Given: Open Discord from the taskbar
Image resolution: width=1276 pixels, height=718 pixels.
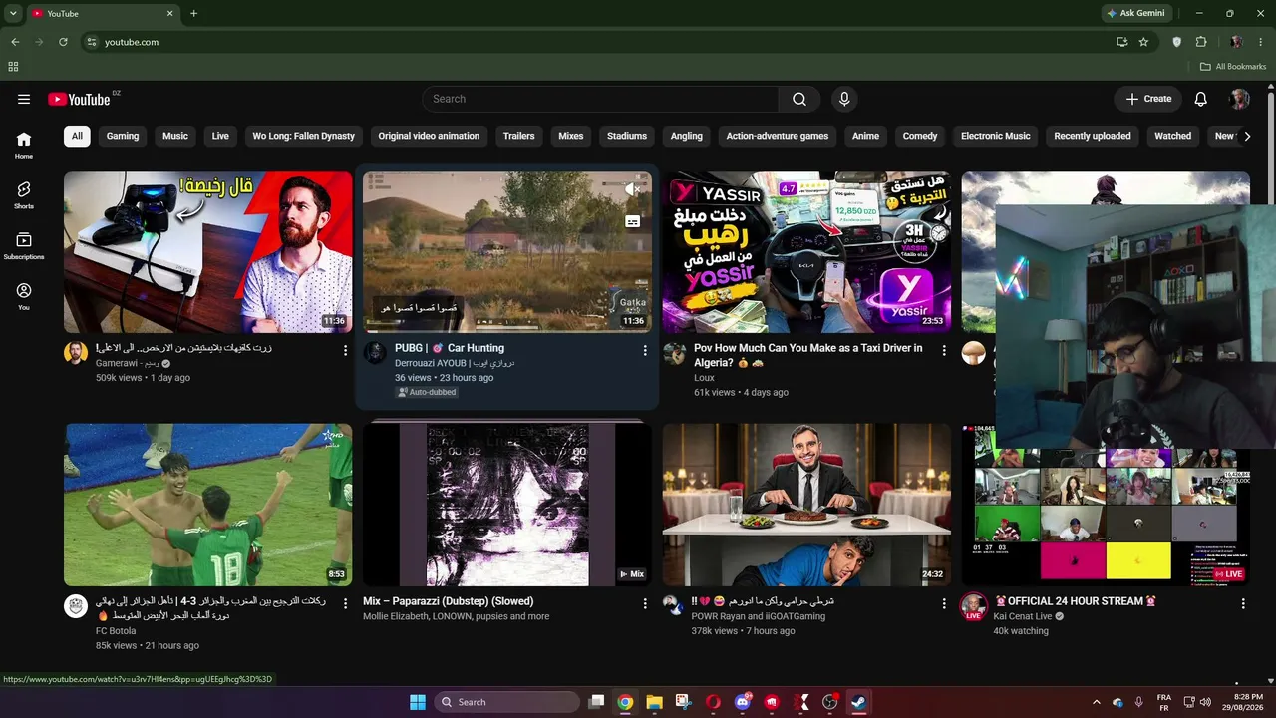Looking at the screenshot, I should tap(742, 702).
